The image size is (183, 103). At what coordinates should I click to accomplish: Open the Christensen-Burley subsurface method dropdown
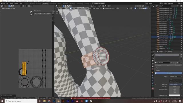click(x=176, y=82)
